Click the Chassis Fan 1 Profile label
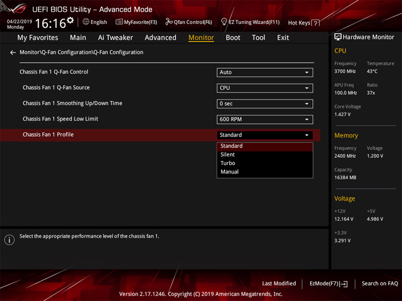Viewport: 402px width, 301px height. tap(48, 135)
